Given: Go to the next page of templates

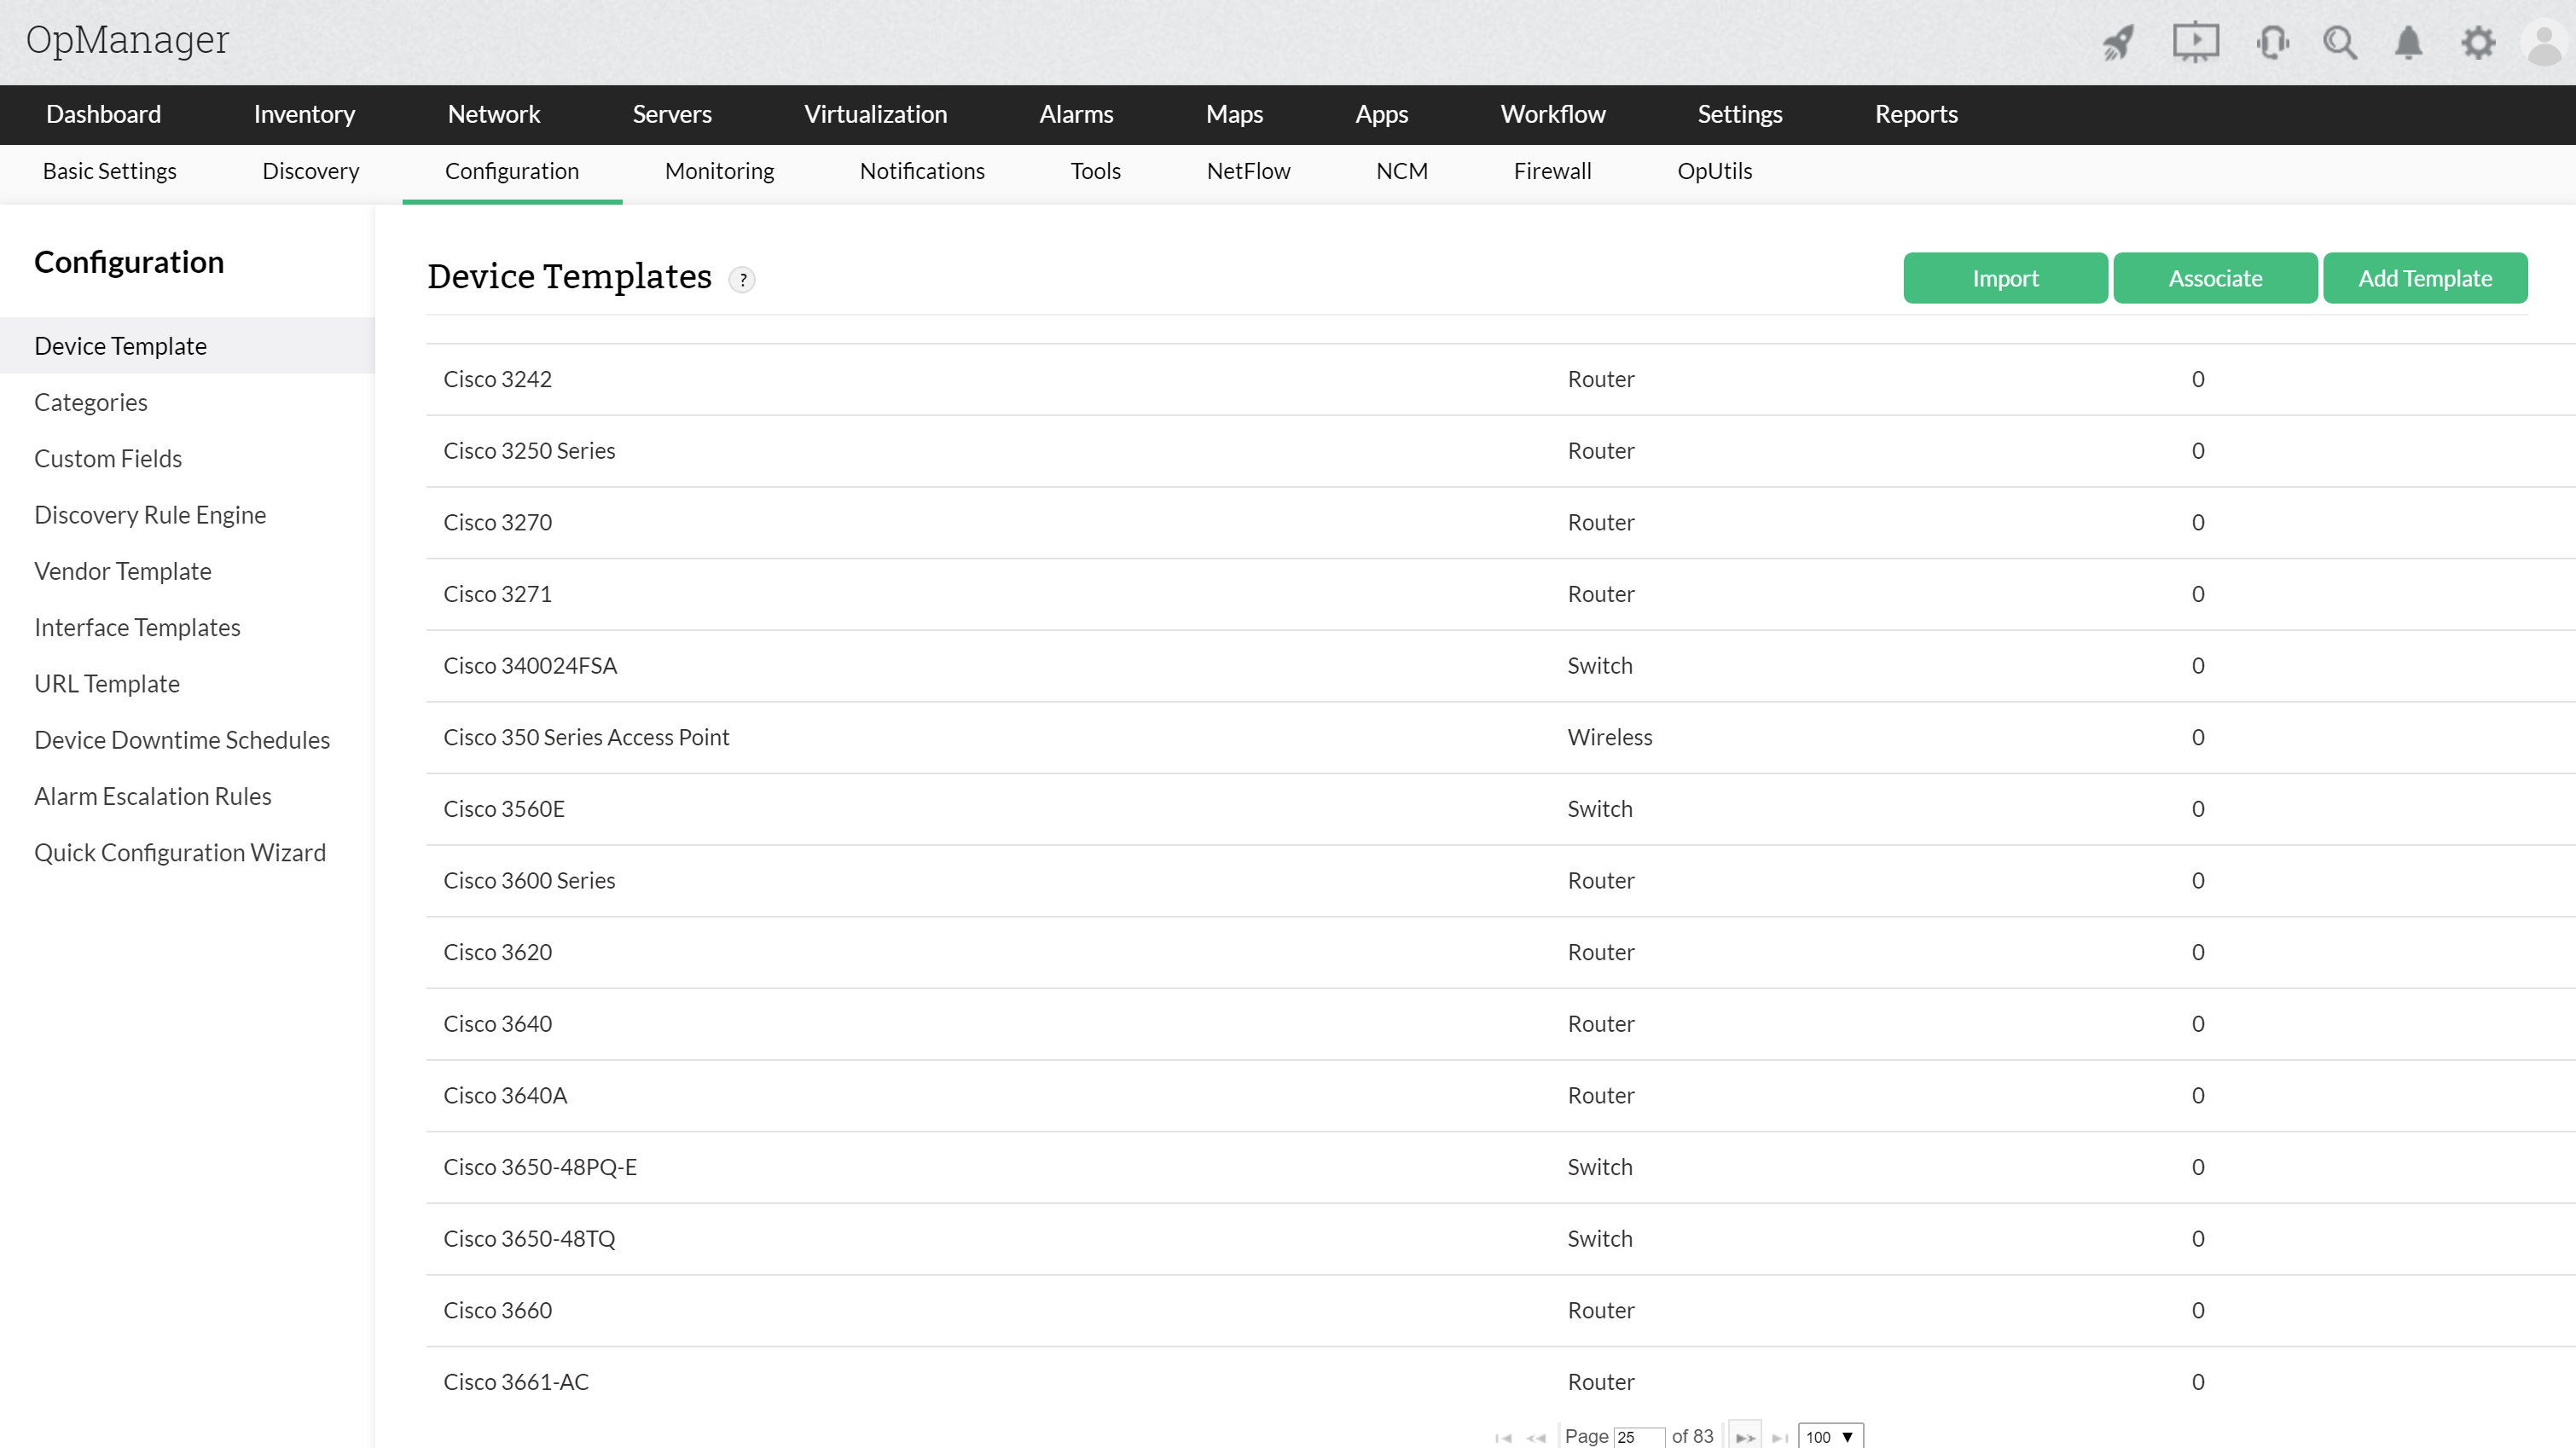Looking at the screenshot, I should point(1745,1437).
